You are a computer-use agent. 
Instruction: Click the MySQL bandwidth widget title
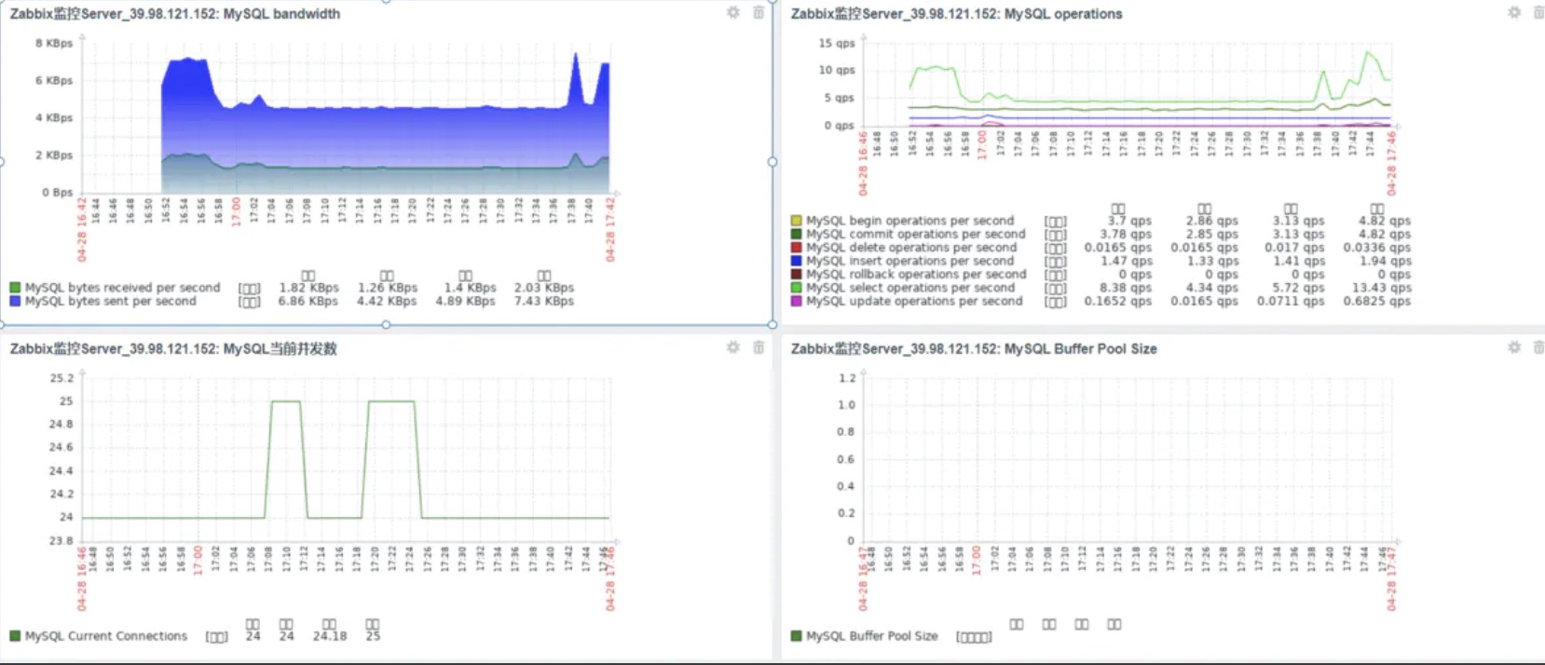(x=175, y=14)
